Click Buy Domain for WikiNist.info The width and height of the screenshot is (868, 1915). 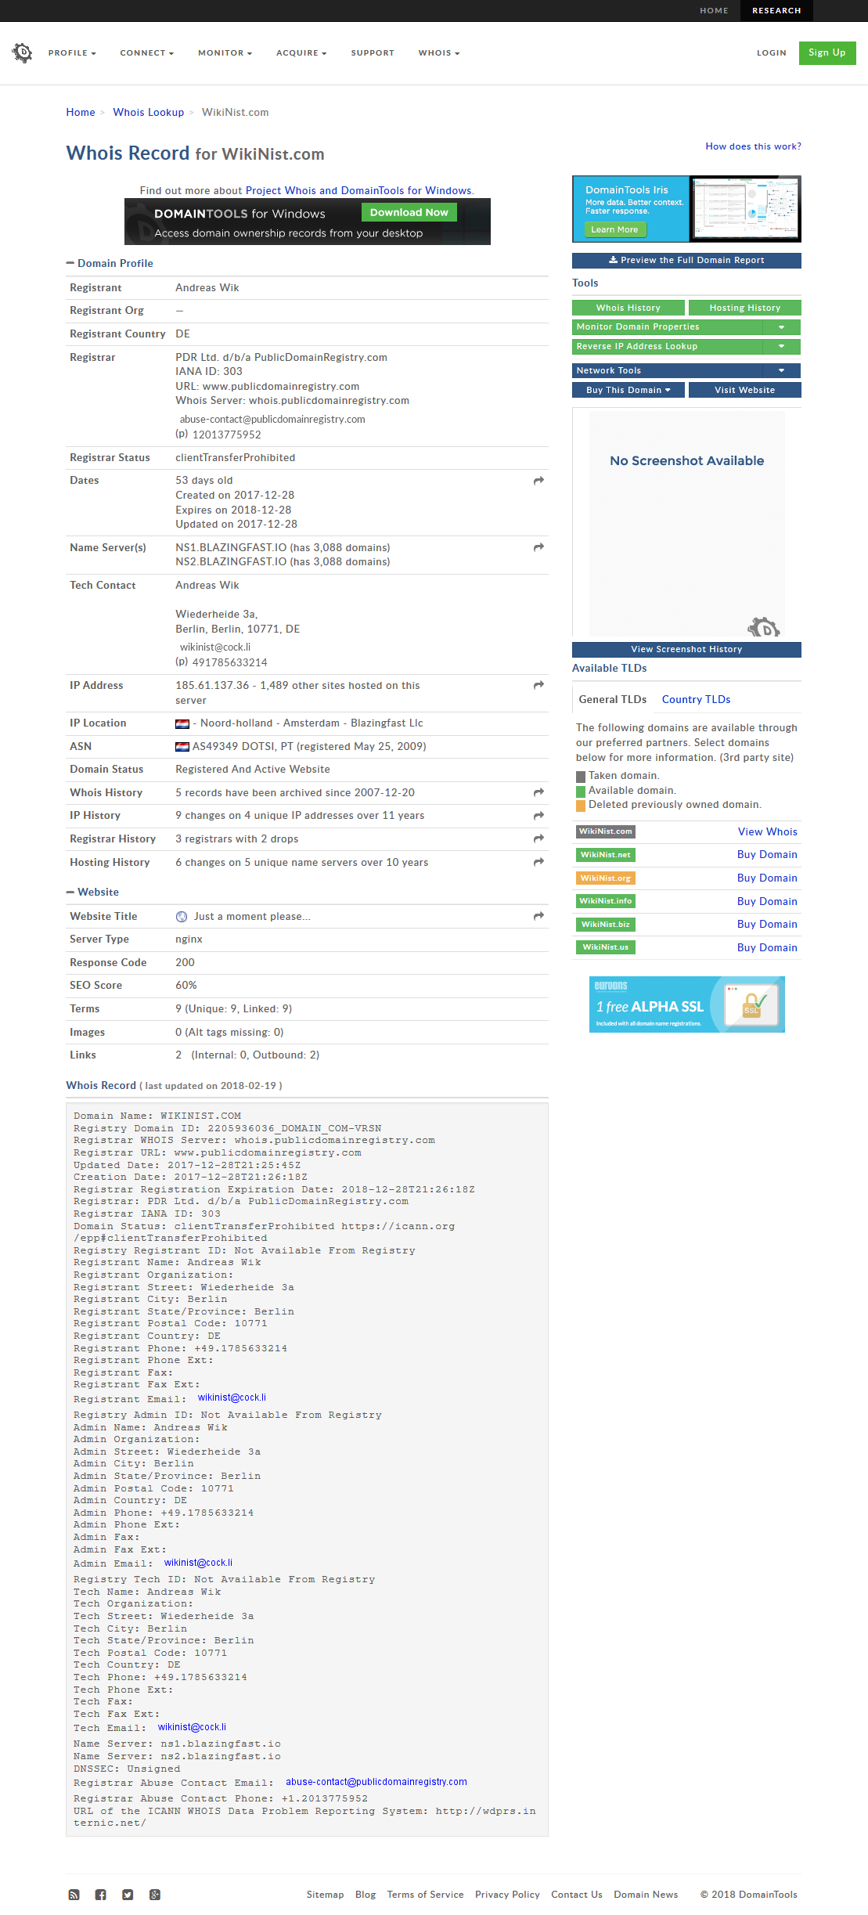point(767,902)
